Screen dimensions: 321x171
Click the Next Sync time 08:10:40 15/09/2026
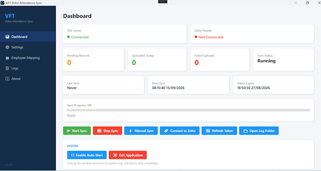click(168, 88)
